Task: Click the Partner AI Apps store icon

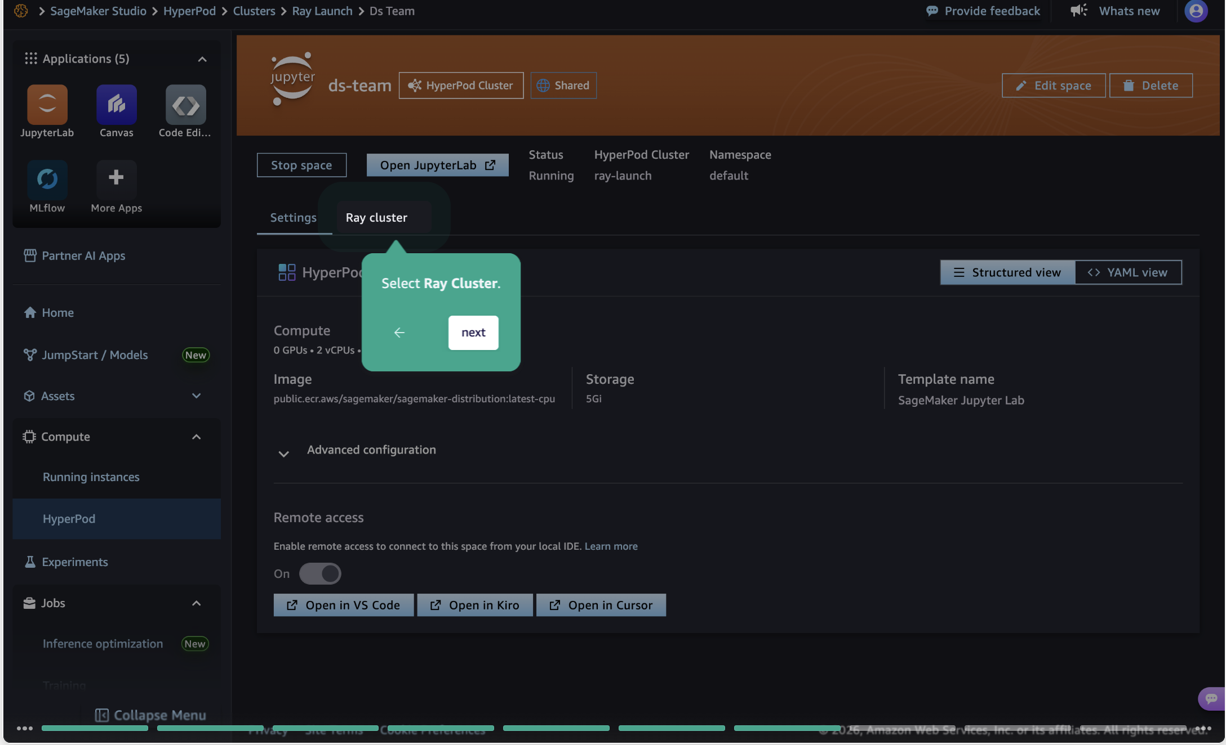Action: pos(30,255)
